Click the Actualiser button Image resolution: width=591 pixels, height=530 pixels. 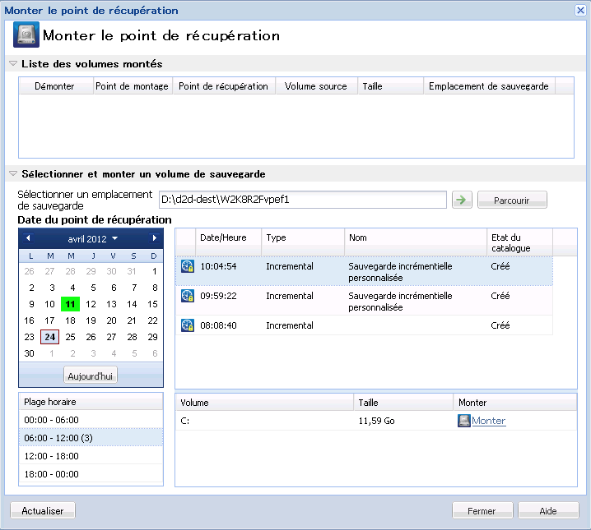tap(43, 510)
